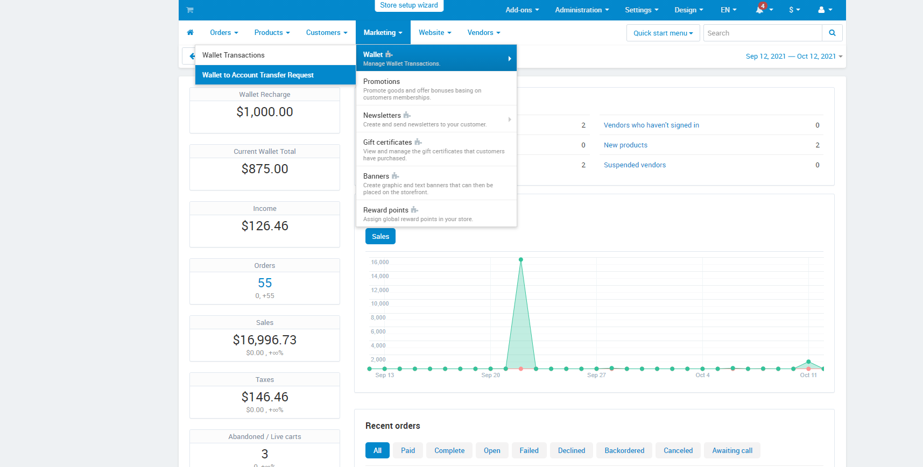Open the Orders menu
Image resolution: width=923 pixels, height=467 pixels.
[x=224, y=32]
